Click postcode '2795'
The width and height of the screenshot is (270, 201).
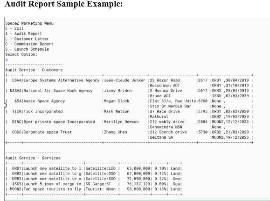[x=203, y=111]
